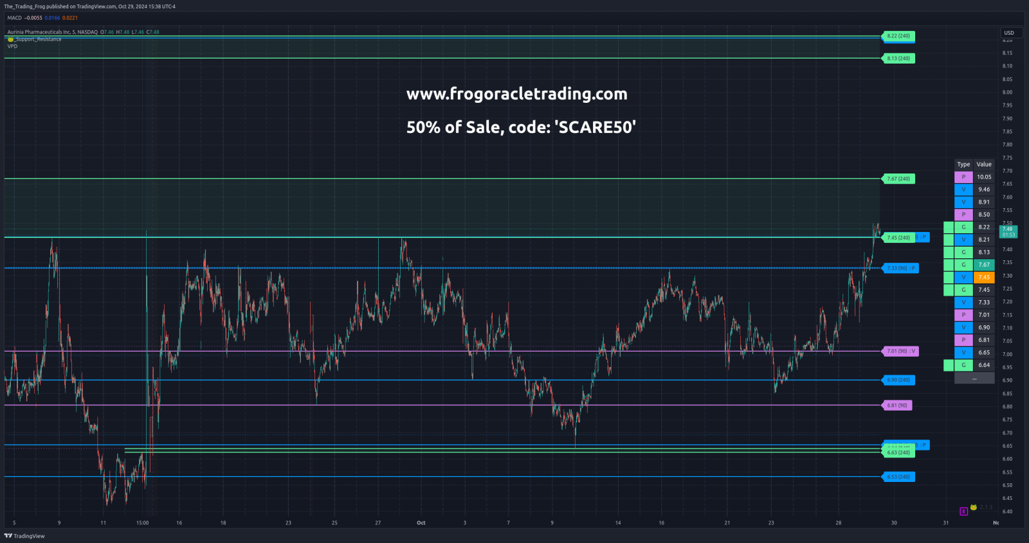Click the Type column header
Viewport: 1029px width, 543px height.
tap(963, 165)
